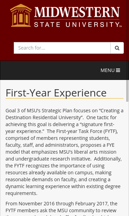Click the gold rotunda building logo

pyautogui.click(x=21, y=16)
